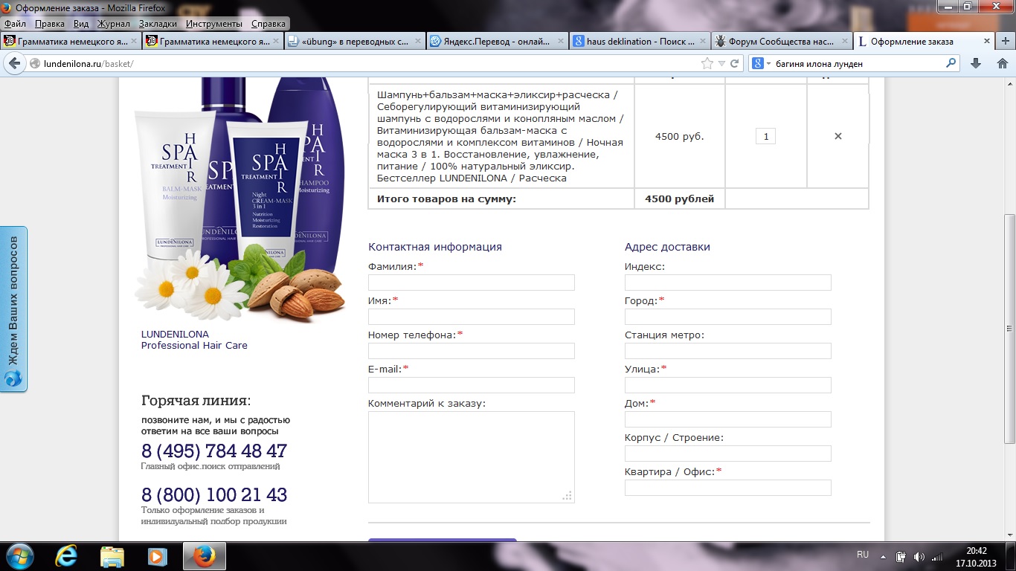
Task: Open the Журнал menu
Action: coord(114,24)
